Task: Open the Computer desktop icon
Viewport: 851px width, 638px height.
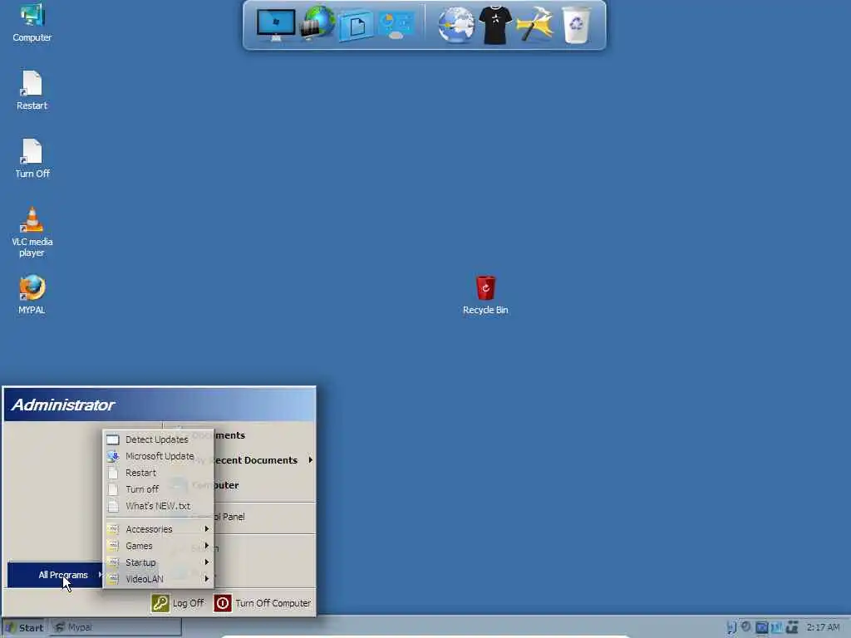Action: pos(32,22)
